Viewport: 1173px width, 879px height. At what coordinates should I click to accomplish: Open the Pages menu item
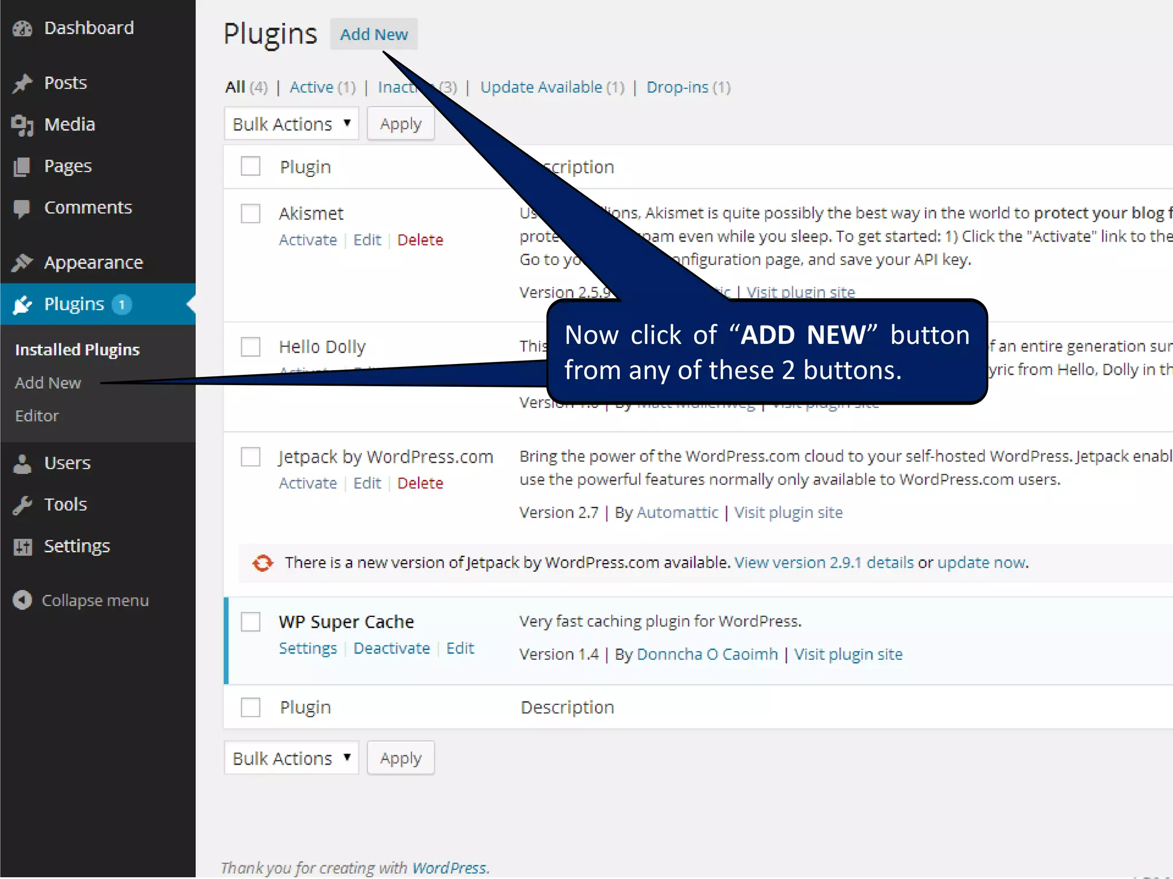click(68, 167)
